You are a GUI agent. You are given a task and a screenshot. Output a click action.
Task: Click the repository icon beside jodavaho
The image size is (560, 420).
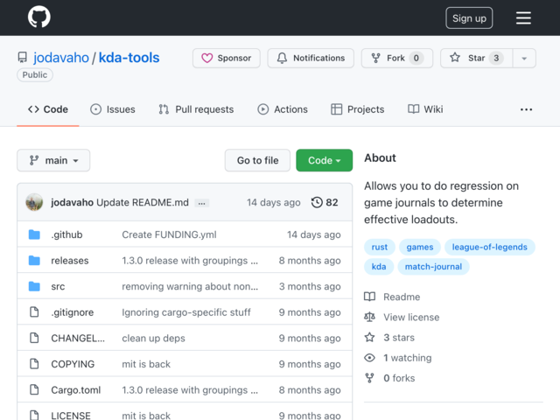coord(23,58)
